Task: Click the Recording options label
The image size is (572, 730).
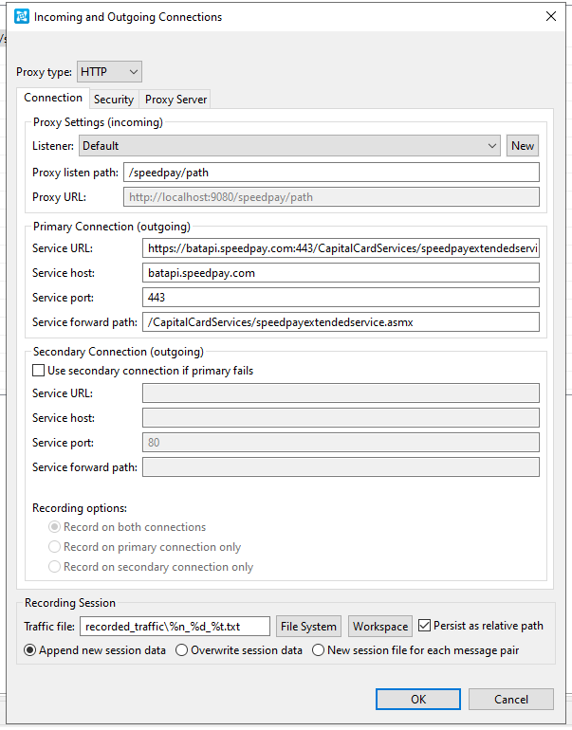Action: pyautogui.click(x=80, y=508)
